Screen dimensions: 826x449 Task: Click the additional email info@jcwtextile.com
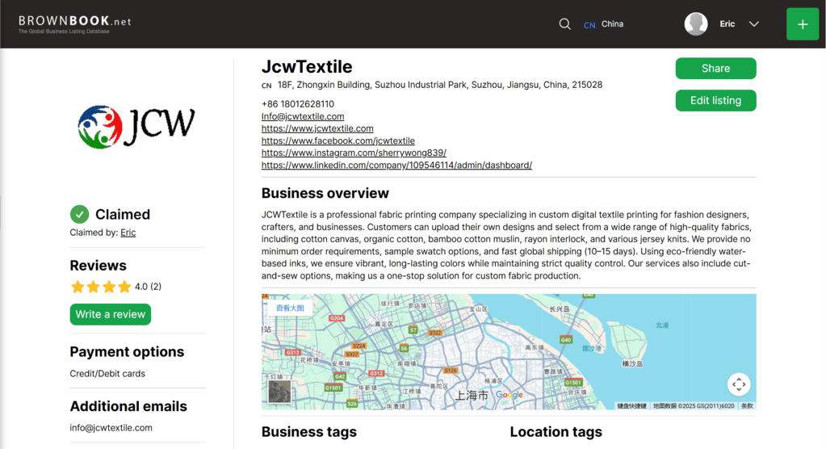tap(111, 428)
